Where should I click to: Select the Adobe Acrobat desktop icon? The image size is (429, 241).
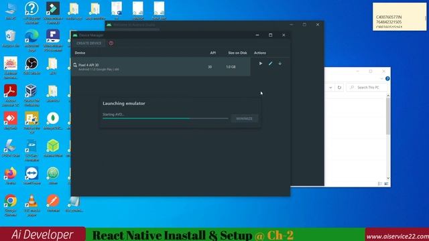click(x=11, y=95)
